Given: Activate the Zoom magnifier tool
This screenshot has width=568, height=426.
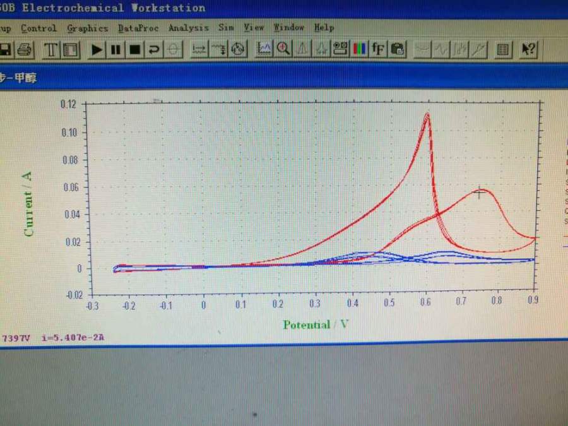Looking at the screenshot, I should (x=283, y=49).
